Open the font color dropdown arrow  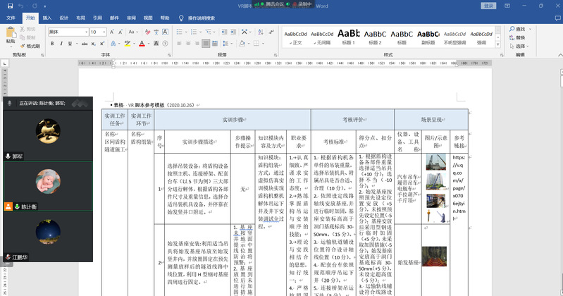[x=148, y=44]
